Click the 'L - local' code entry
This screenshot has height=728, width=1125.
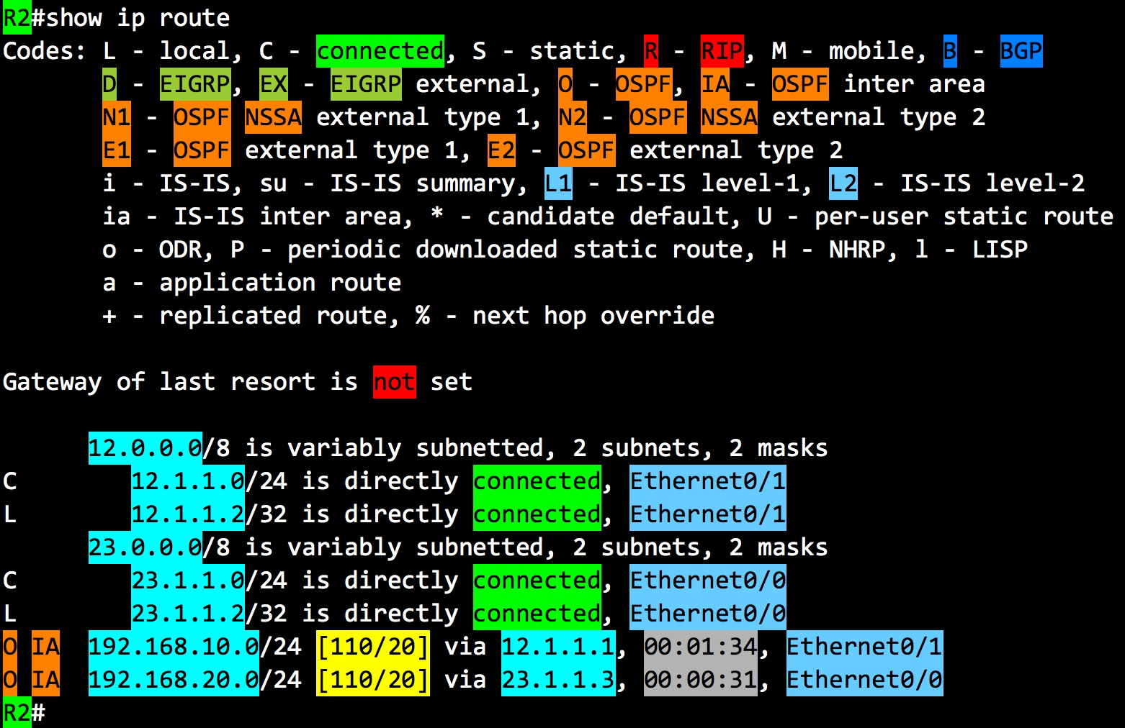coord(166,51)
